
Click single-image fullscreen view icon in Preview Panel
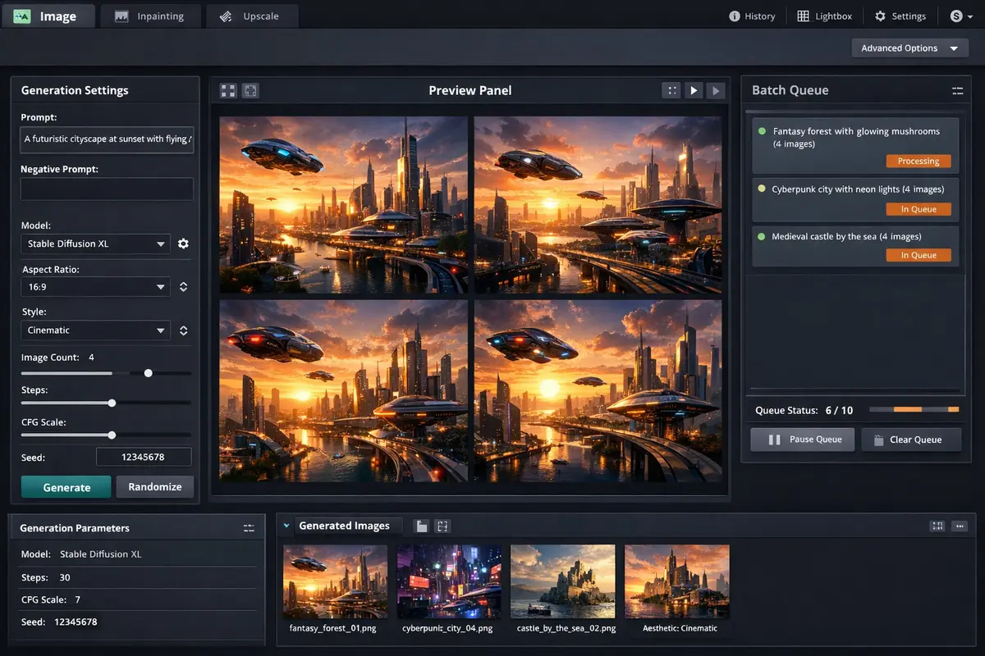pos(250,90)
